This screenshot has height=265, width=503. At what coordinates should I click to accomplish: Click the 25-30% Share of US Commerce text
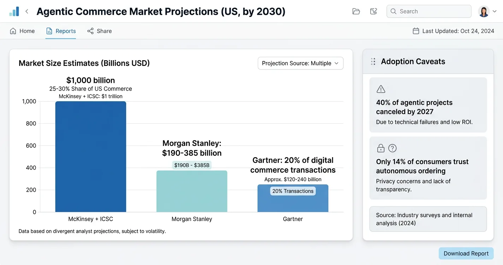coord(90,89)
